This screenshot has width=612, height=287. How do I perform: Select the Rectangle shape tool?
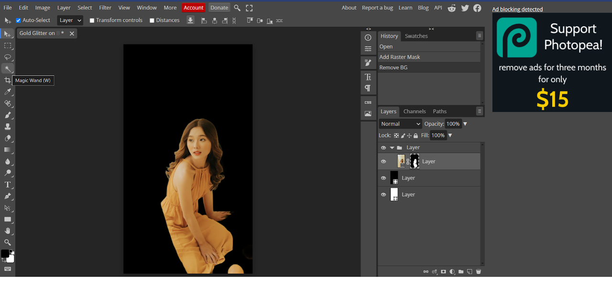pyautogui.click(x=8, y=219)
